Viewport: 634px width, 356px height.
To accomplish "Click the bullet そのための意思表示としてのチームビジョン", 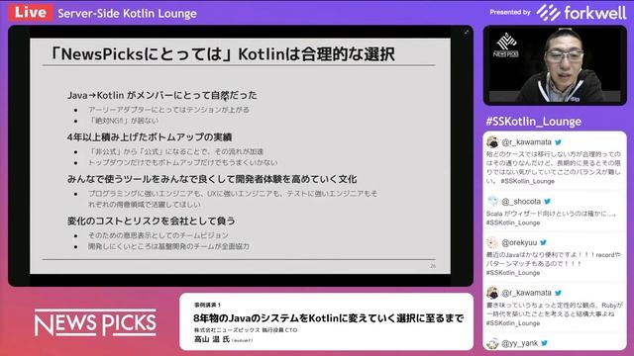I will point(158,235).
